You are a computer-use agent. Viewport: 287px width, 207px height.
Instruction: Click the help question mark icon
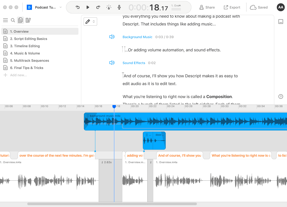click(x=281, y=96)
